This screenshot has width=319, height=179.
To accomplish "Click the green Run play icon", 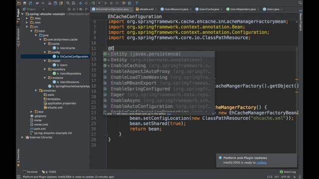I will tap(106, 3).
